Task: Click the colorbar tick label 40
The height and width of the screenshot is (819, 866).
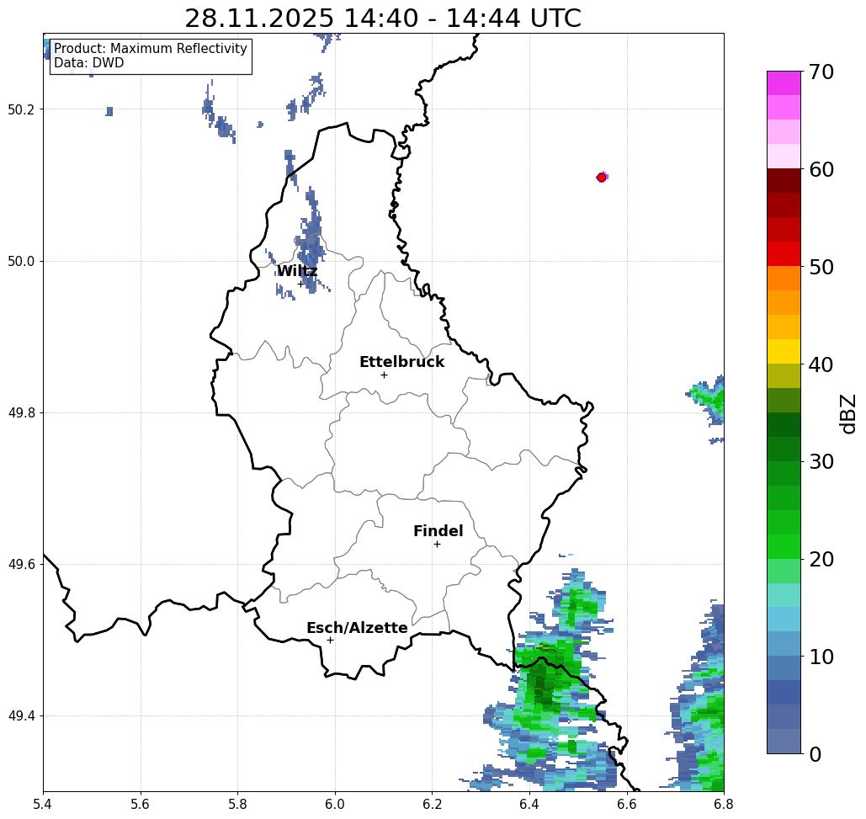Action: 821,364
